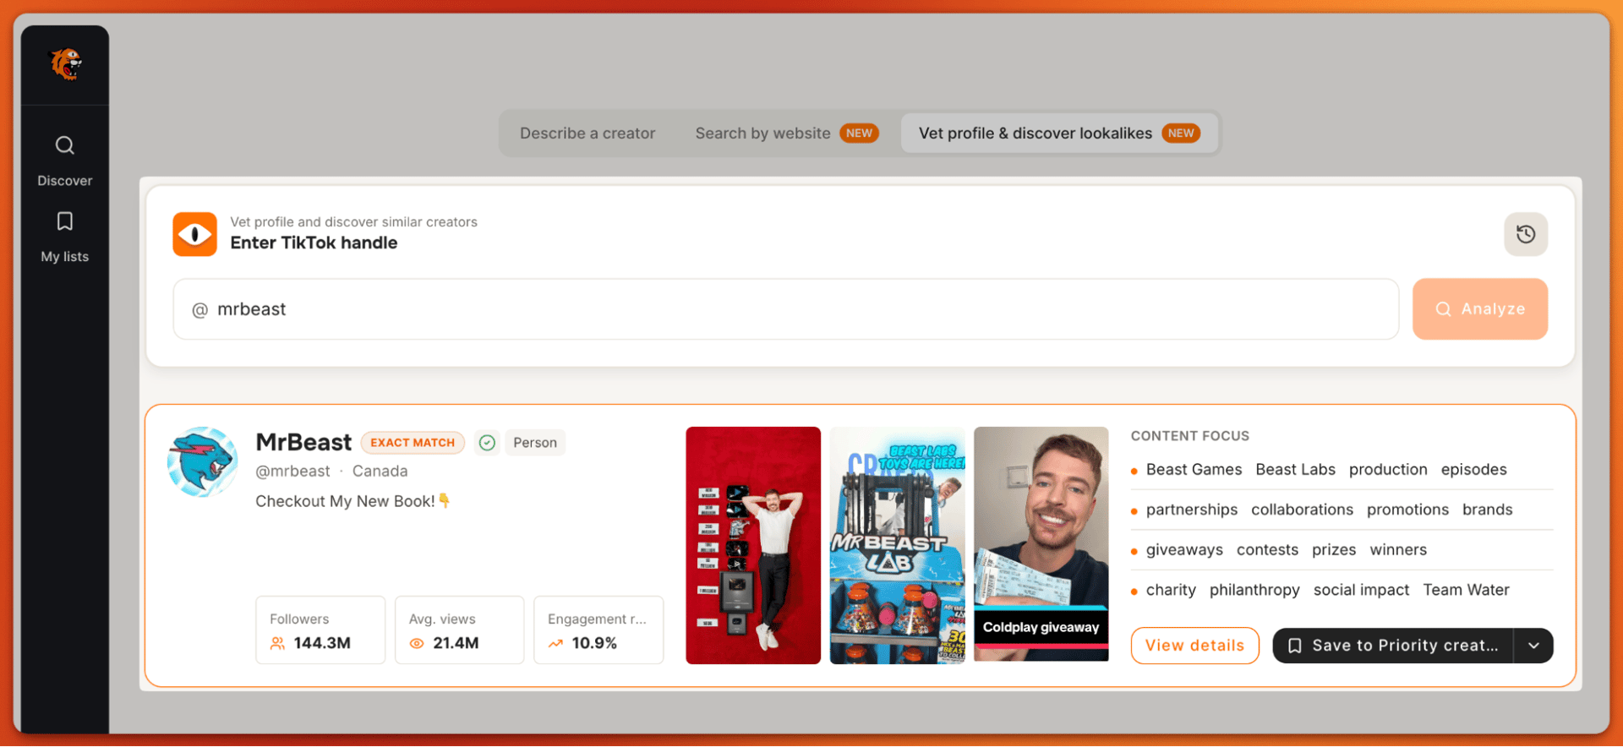This screenshot has width=1623, height=747.
Task: Save to Priority creators list button
Action: click(1393, 646)
